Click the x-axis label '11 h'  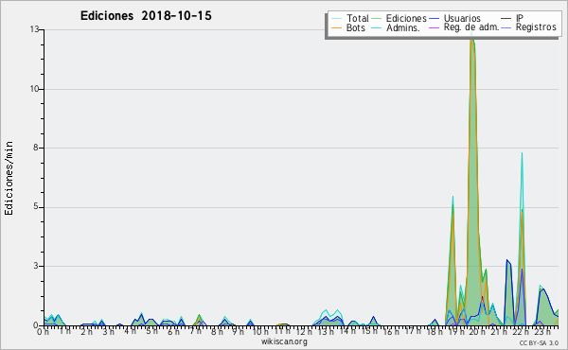pos(282,331)
